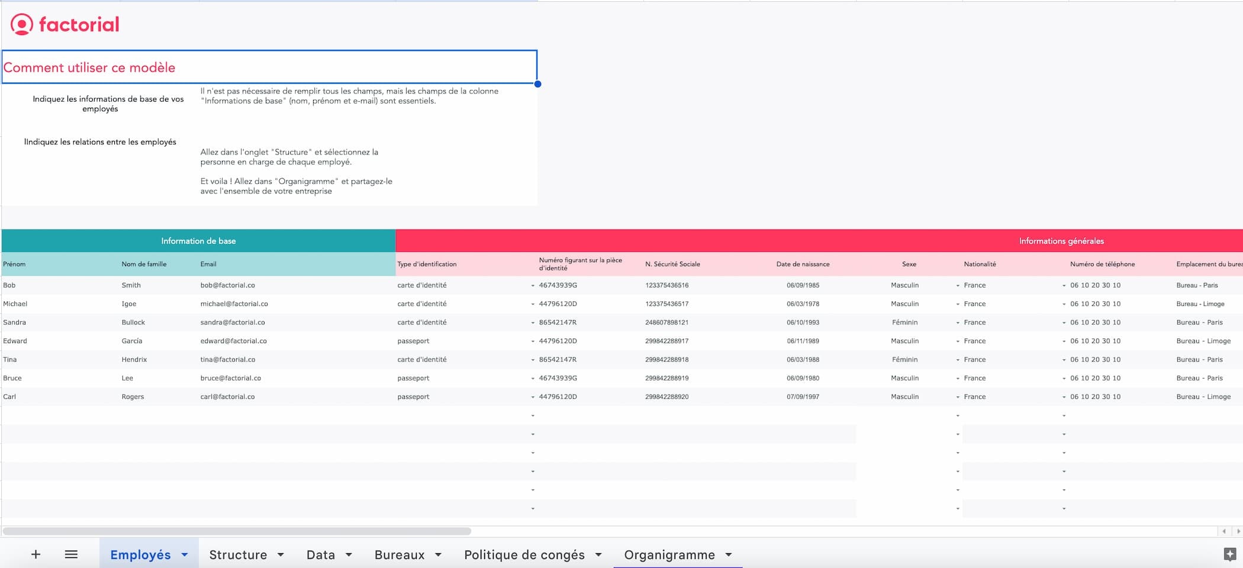Click the blue selection handle dot

[537, 84]
